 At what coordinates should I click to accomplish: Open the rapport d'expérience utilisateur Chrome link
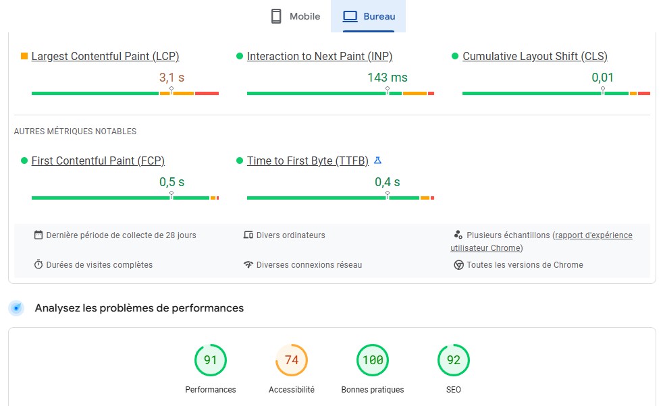(x=593, y=235)
